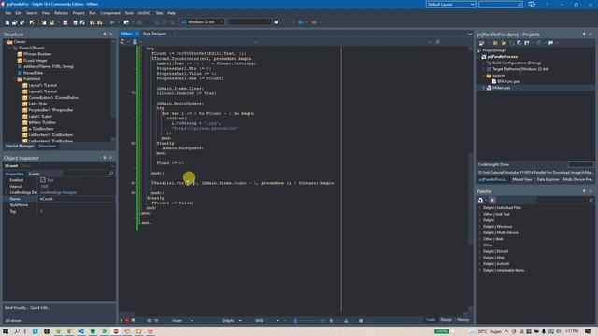Close the MMain editor tab
Image resolution: width=598 pixels, height=336 pixels.
137,34
